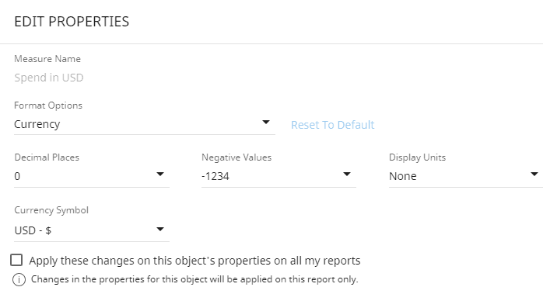Open the USD - $ currency symbol selector

[x=92, y=230]
